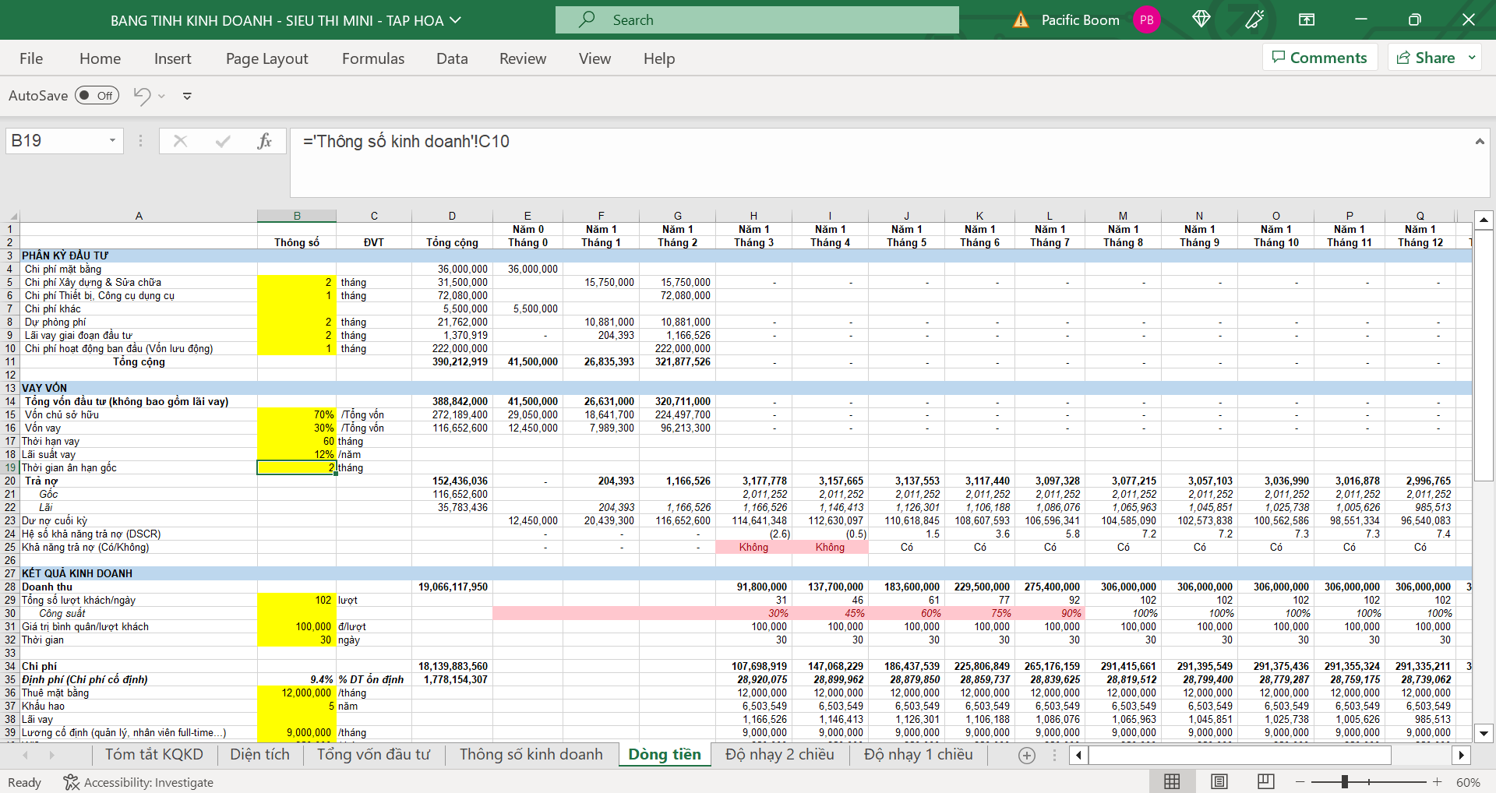Adjust the zoom slider handle
Viewport: 1496px width, 793px height.
pos(1344,781)
